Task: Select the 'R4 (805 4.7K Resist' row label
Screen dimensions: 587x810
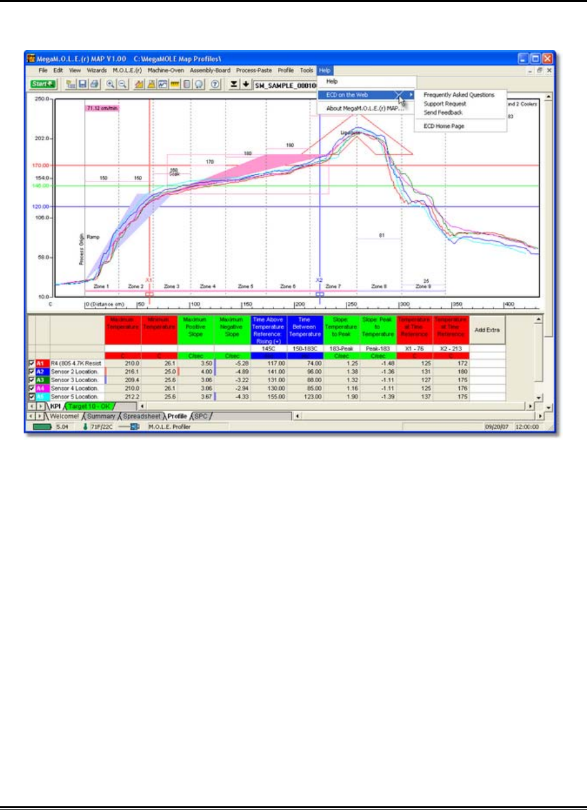Action: (76, 363)
